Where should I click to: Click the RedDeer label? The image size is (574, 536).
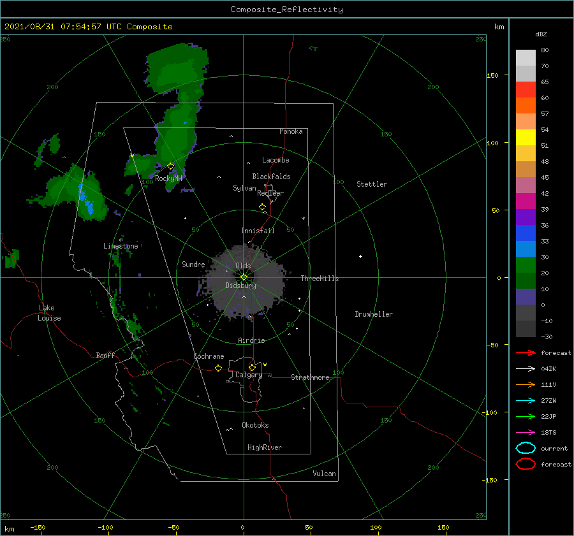[x=270, y=193]
